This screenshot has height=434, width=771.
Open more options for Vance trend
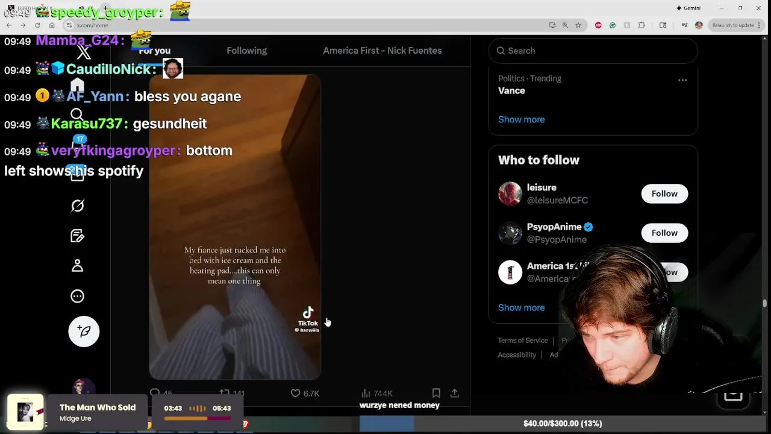tap(682, 80)
